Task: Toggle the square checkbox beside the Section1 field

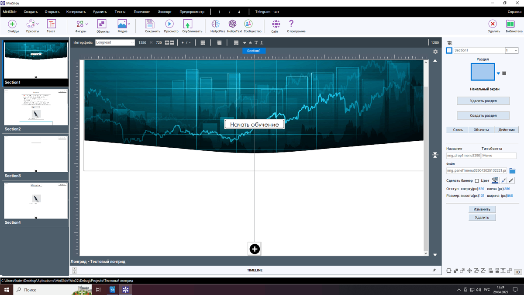Action: [449, 51]
